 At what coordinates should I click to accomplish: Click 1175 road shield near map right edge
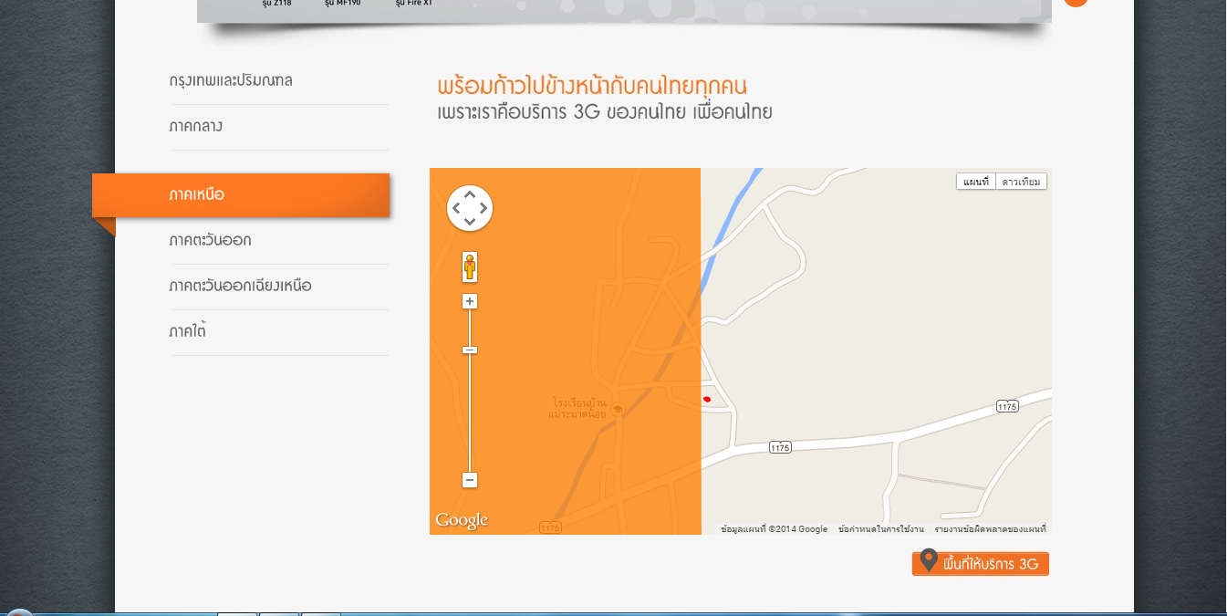tap(1007, 406)
